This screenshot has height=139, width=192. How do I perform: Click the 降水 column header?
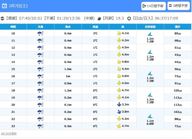click(x=68, y=27)
